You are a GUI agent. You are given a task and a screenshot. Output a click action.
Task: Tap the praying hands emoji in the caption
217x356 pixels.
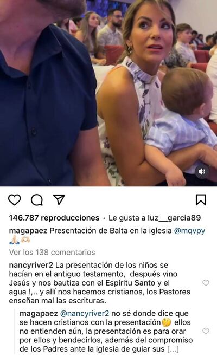(14, 240)
